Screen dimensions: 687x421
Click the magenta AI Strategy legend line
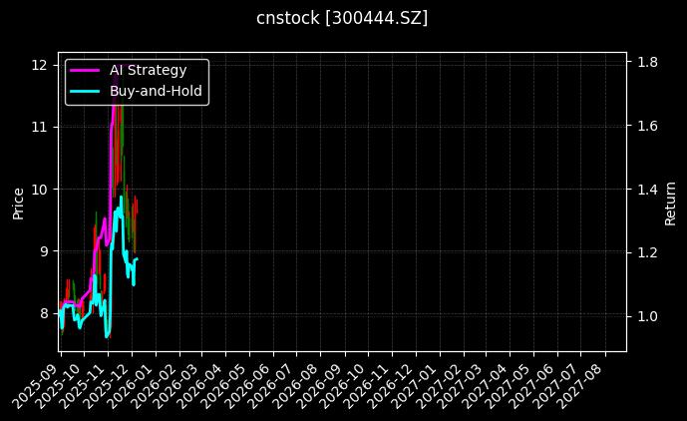click(85, 70)
